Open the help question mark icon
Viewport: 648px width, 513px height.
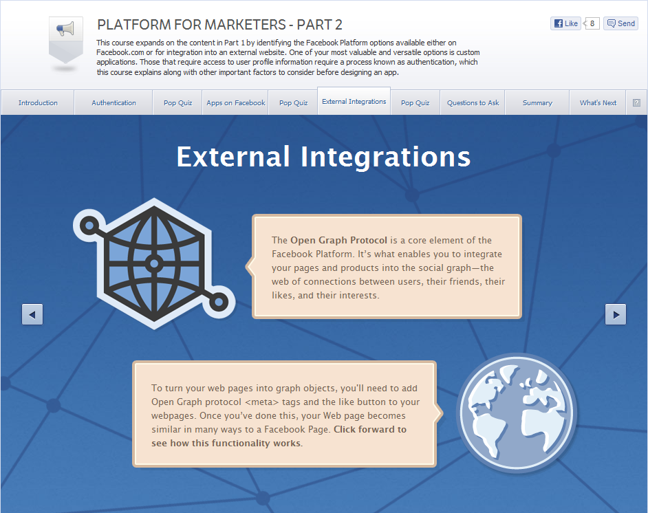tap(636, 103)
